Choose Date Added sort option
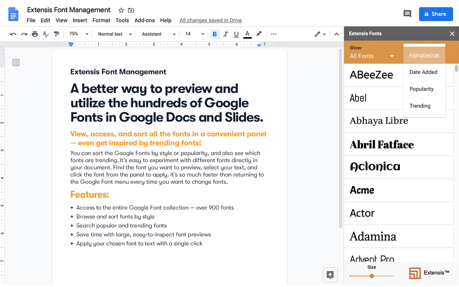The width and height of the screenshot is (459, 287). (x=424, y=72)
